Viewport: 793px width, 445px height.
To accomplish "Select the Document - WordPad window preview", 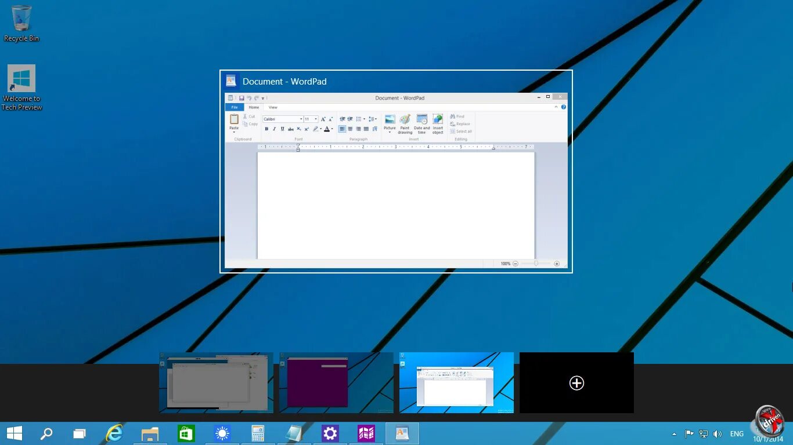I will click(396, 172).
